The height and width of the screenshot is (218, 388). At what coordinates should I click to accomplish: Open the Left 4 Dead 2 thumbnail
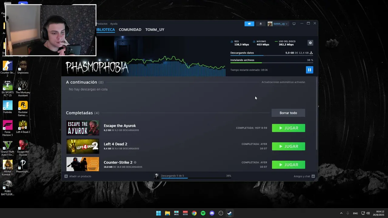[x=83, y=146]
